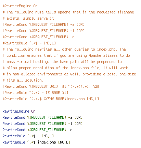Image resolution: width=141 pixels, height=148 pixels.
Task: Click the %{REQUEST_URI}::$1 condition line
Action: (x=51, y=86)
